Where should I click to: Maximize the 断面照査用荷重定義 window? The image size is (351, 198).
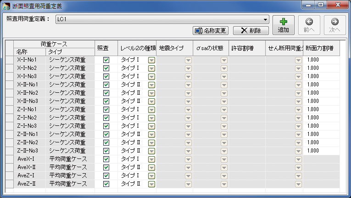tap(321, 5)
